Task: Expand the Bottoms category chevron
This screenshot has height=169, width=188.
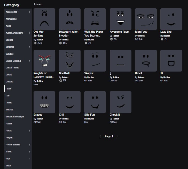Action: point(29,47)
